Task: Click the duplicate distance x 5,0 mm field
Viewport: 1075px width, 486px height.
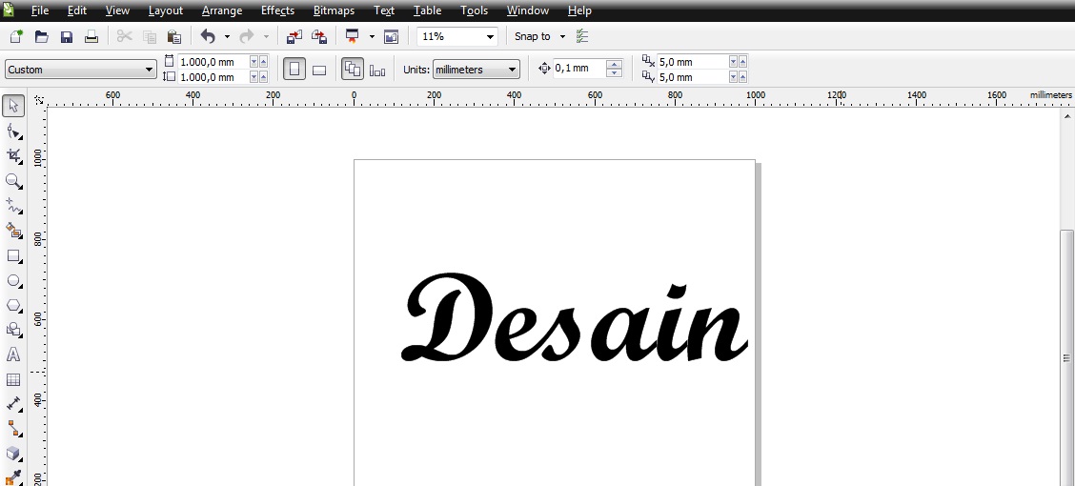Action: click(x=693, y=62)
